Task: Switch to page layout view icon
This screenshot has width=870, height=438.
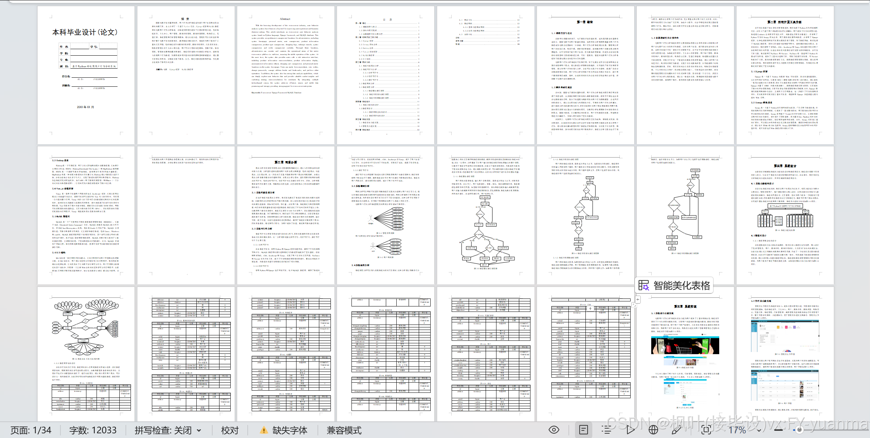Action: (x=584, y=430)
